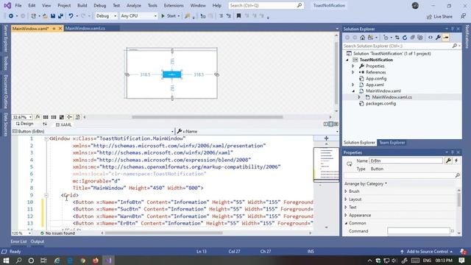Toggle the designer Show snap grid icon
The width and height of the screenshot is (471, 265).
[46, 117]
